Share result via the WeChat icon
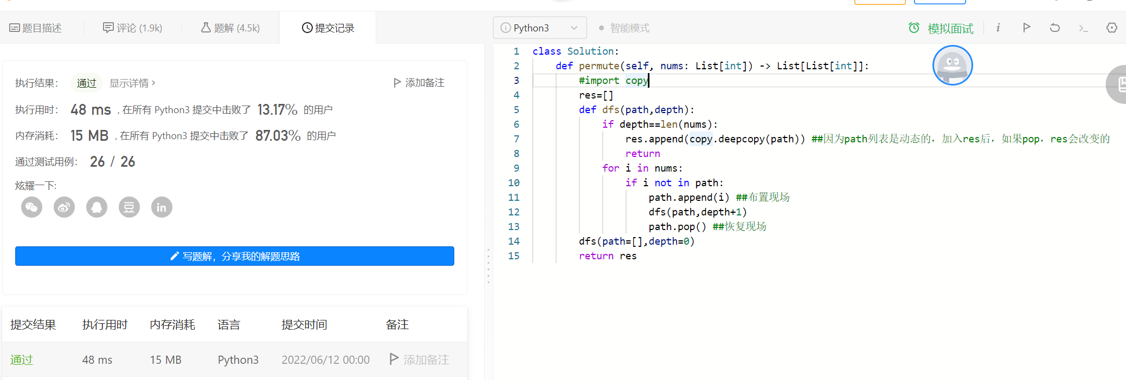Screen dimensions: 1126x380 click(x=31, y=207)
